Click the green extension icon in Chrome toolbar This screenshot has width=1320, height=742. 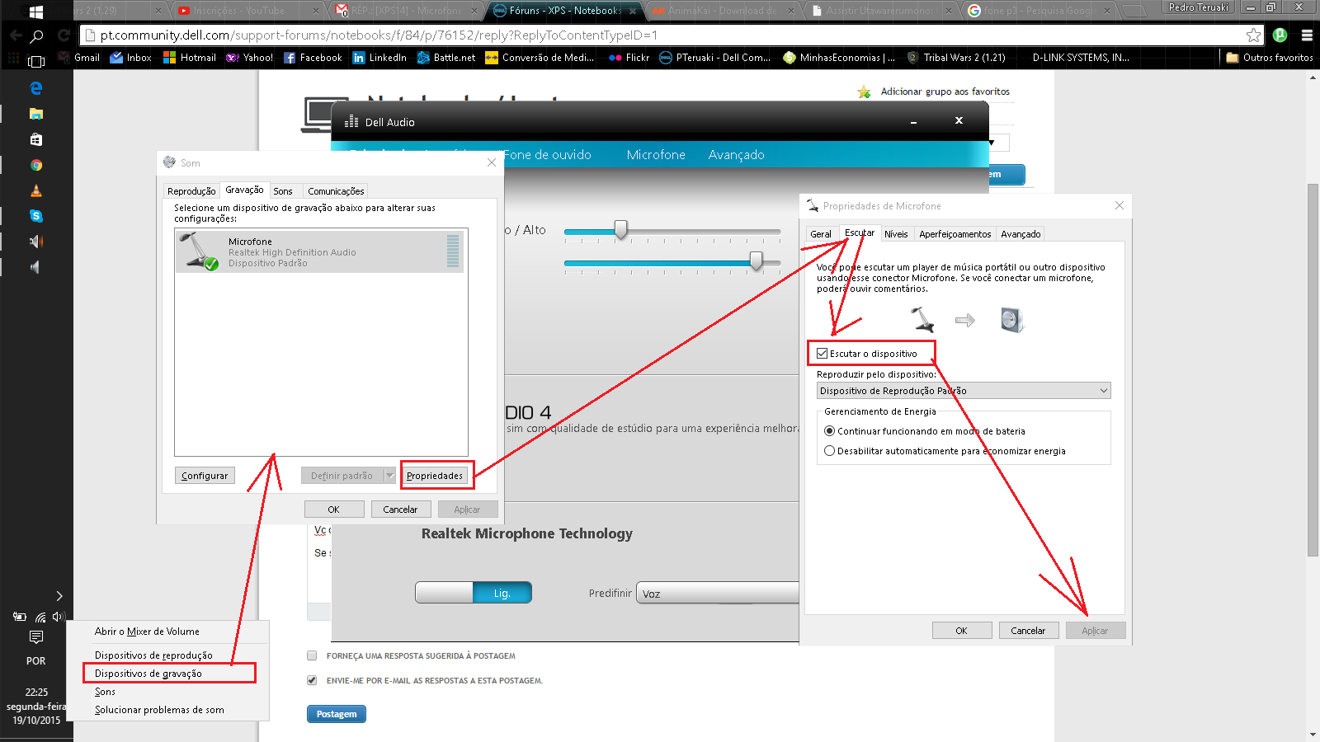point(1280,35)
